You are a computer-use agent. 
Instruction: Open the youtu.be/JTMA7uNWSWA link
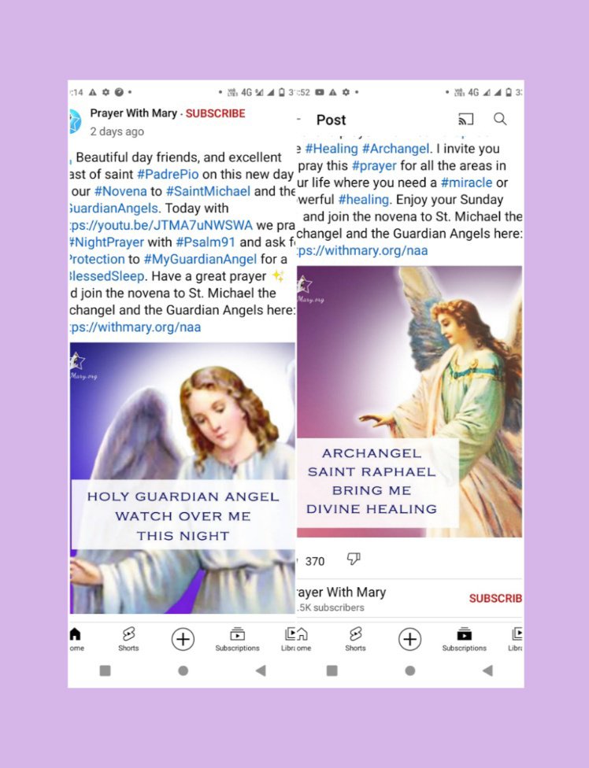pos(161,225)
